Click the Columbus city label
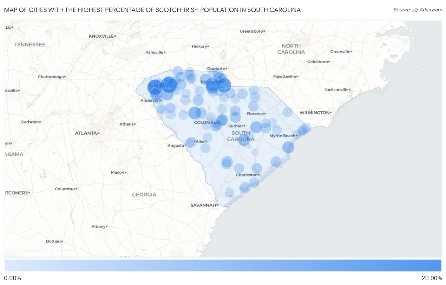This screenshot has width=446, height=285. click(65, 189)
